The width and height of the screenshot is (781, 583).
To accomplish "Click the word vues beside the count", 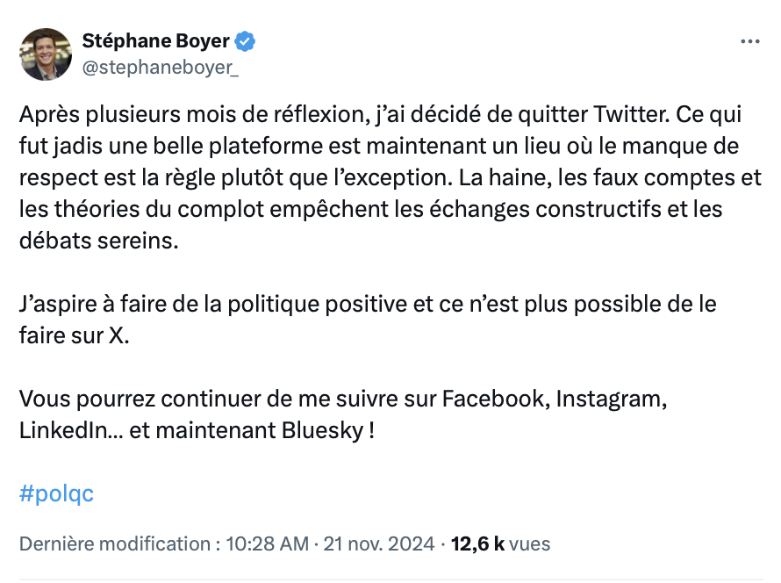I will click(530, 543).
